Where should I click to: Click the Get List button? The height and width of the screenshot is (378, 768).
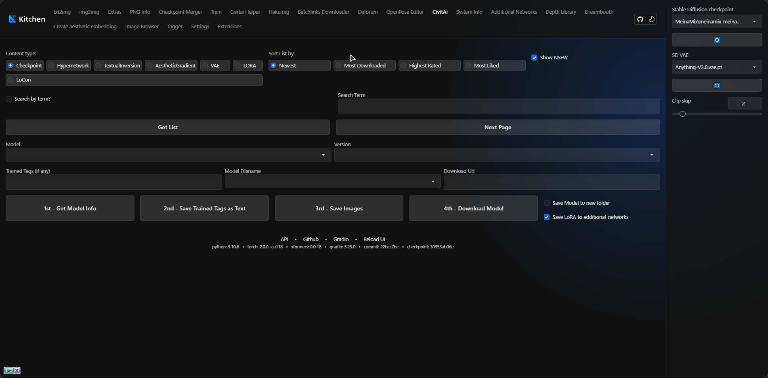click(x=168, y=127)
